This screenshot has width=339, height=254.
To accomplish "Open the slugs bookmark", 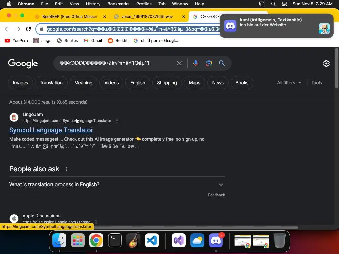I will (42, 41).
